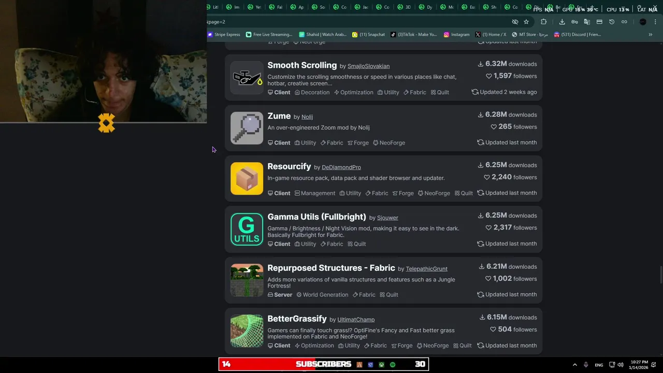Click heart icon beside 265 followers
This screenshot has width=663, height=373.
pyautogui.click(x=494, y=127)
